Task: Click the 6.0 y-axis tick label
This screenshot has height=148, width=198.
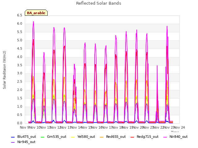Action: point(19,24)
